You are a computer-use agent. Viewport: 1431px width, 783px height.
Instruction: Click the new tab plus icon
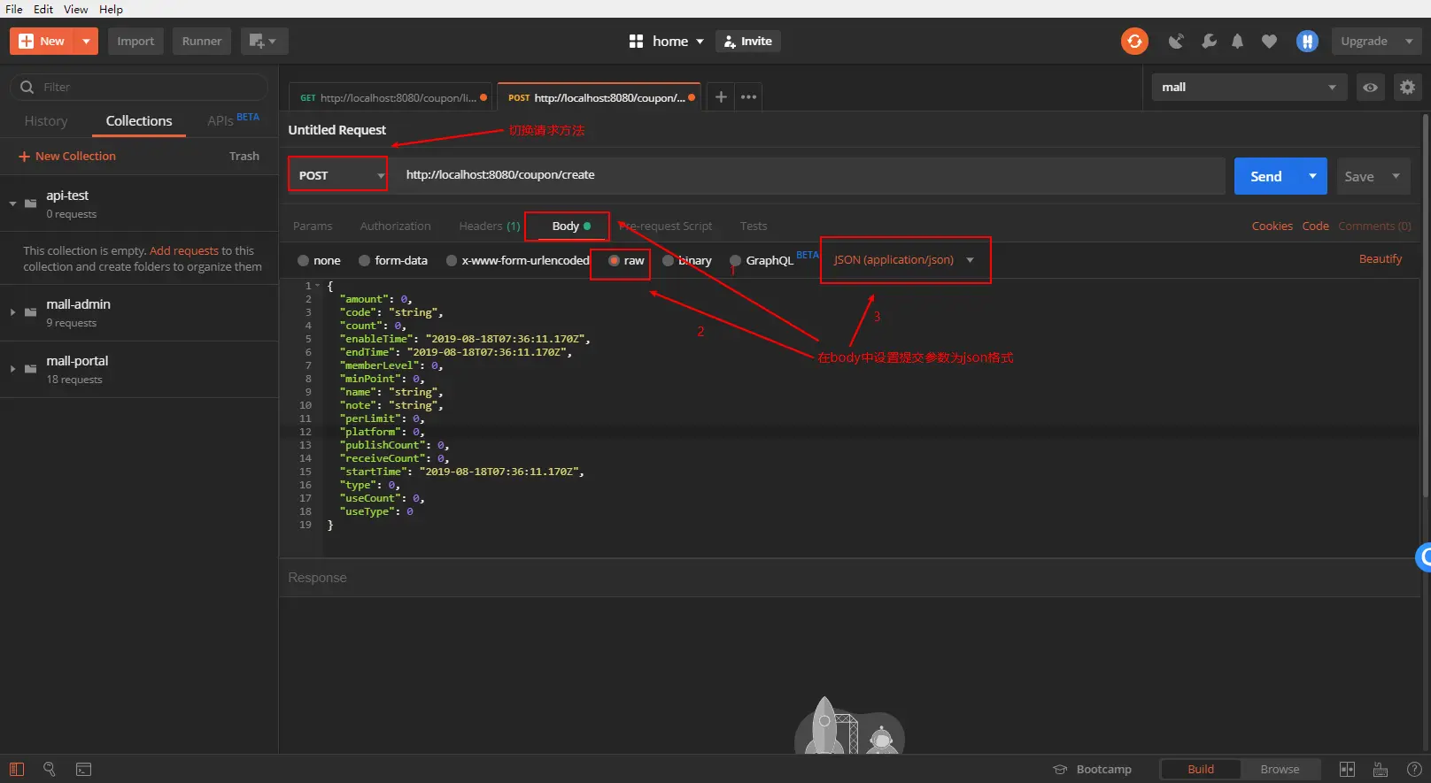tap(721, 96)
